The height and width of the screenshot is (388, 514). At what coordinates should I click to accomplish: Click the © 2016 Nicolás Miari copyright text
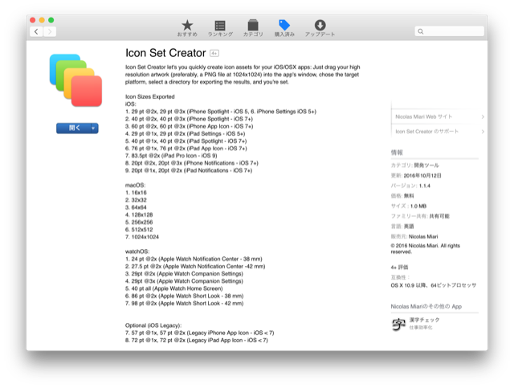(425, 248)
